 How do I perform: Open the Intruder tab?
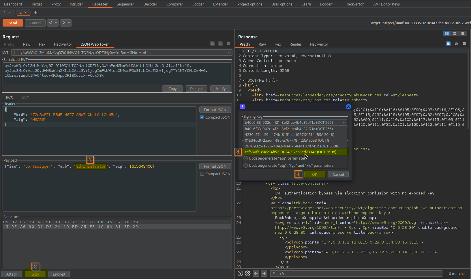coord(76,4)
